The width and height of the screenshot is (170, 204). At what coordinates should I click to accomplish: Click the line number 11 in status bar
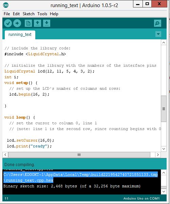coord(6,198)
